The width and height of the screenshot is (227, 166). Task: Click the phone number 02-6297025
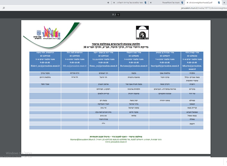[x=75, y=56]
